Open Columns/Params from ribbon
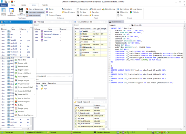The image size is (186, 134). tap(53, 15)
